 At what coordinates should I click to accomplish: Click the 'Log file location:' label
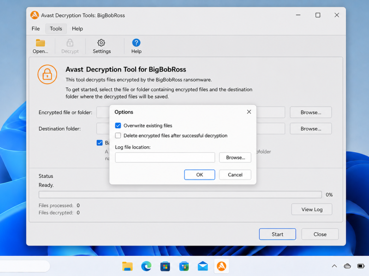point(133,147)
